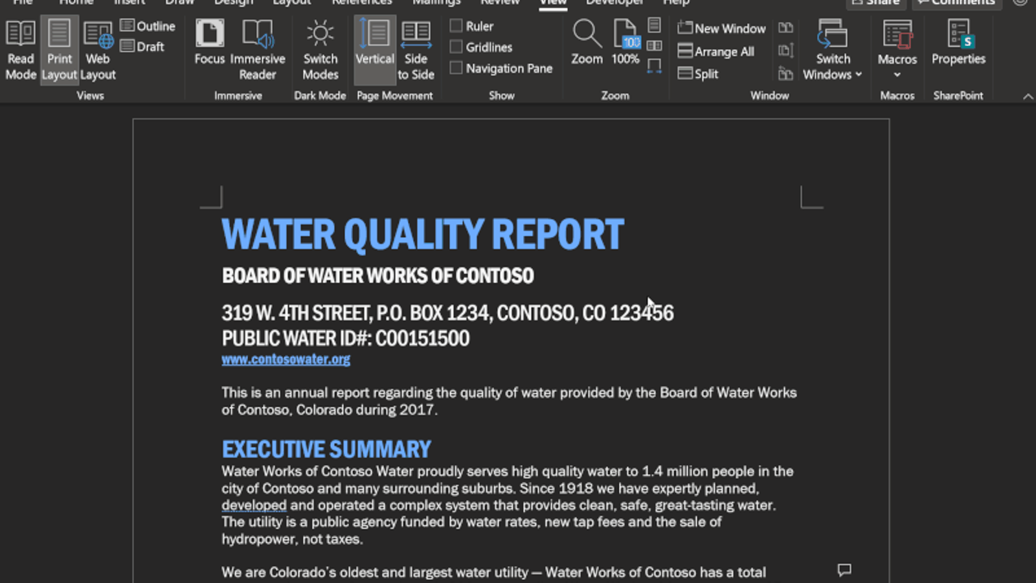Open a New Window
Image resolution: width=1036 pixels, height=583 pixels.
tap(721, 28)
